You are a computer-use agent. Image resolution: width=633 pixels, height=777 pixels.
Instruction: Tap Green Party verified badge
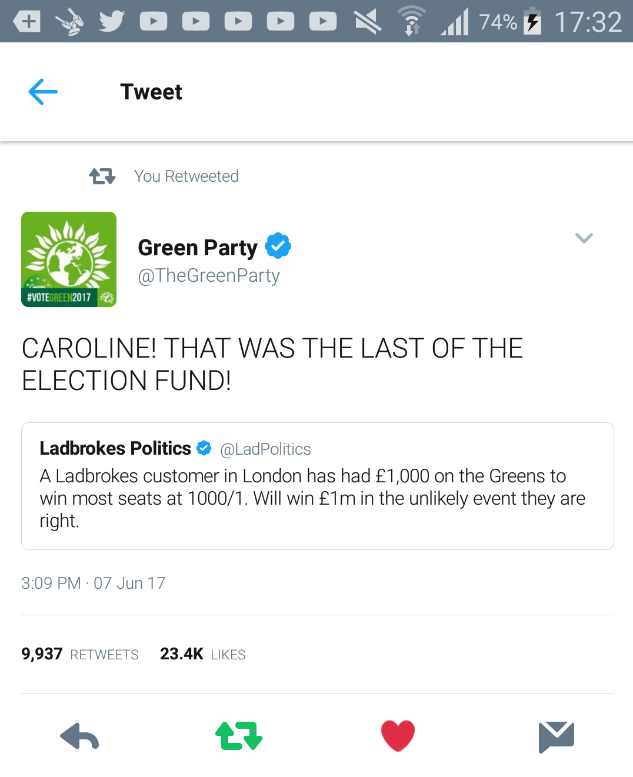tap(278, 246)
